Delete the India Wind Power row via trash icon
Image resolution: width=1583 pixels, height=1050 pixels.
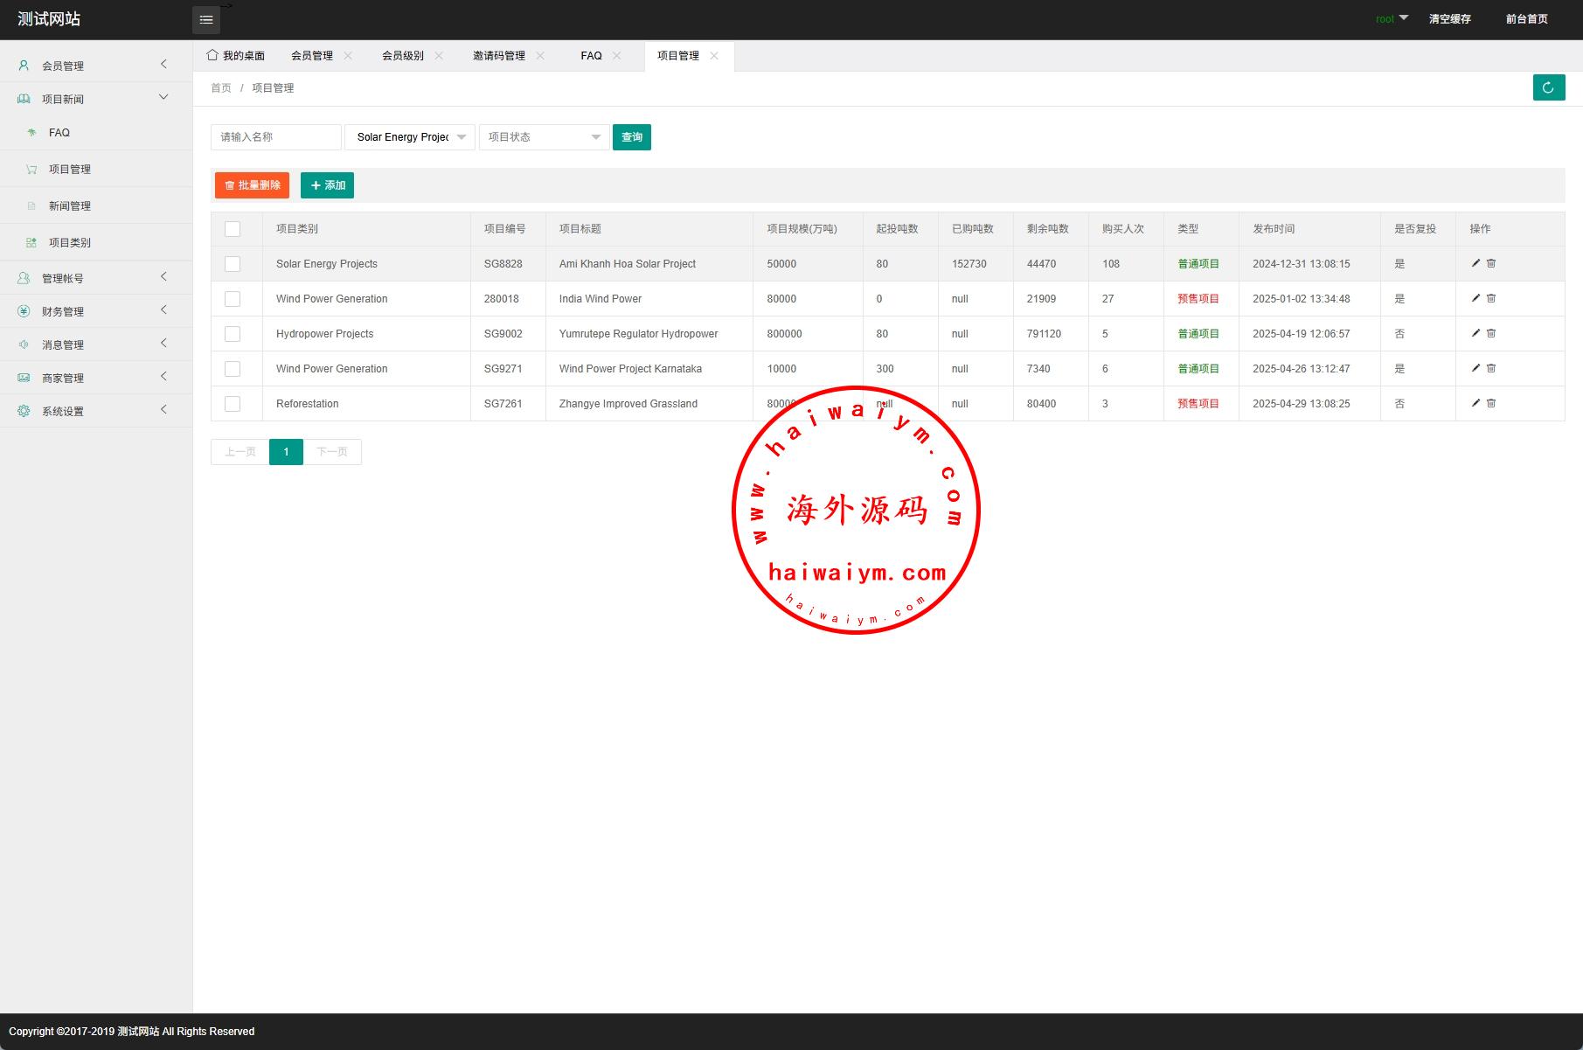point(1491,298)
